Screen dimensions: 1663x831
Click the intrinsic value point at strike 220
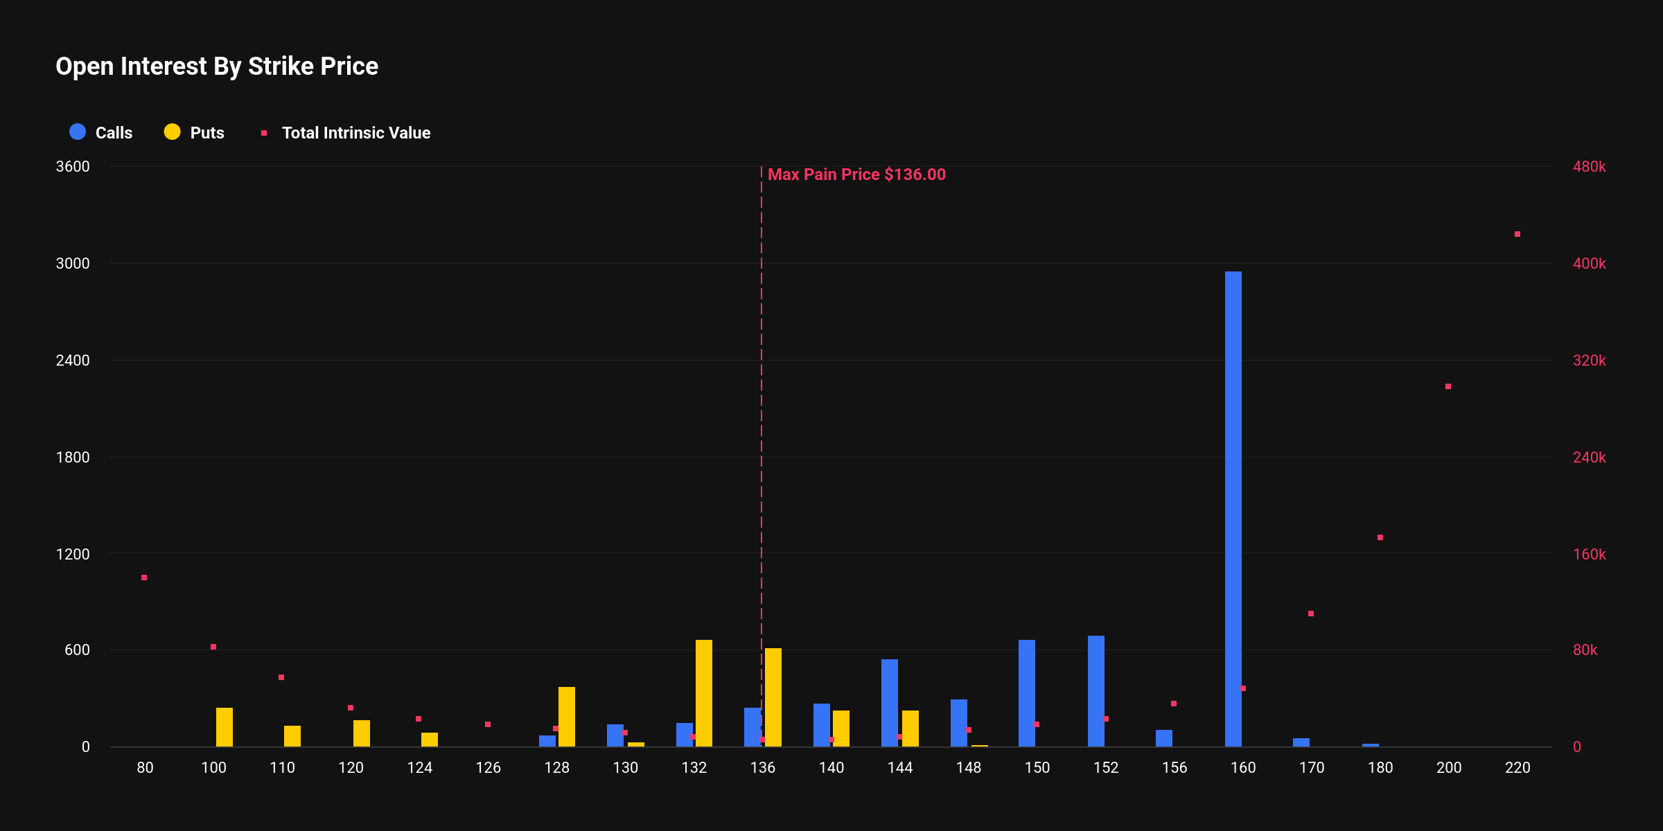pyautogui.click(x=1517, y=234)
